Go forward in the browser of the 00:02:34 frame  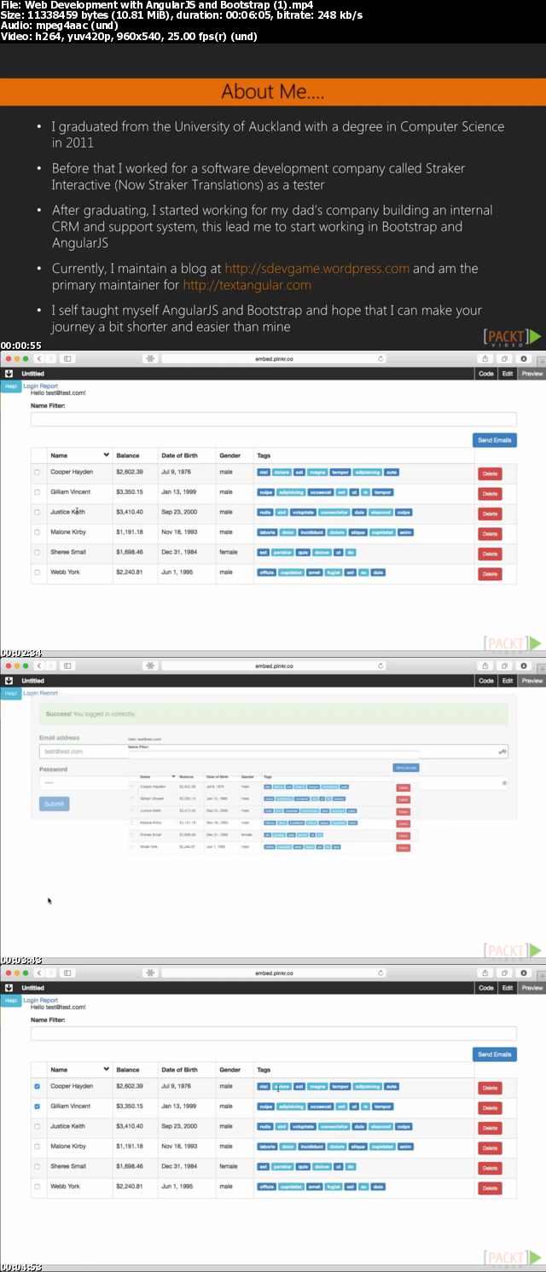point(51,358)
